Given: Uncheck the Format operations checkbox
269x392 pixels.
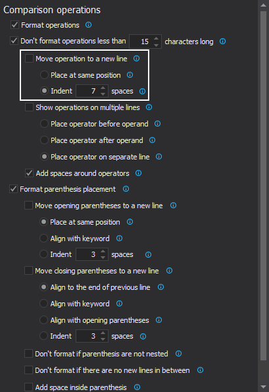Looking at the screenshot, I should click(x=14, y=25).
